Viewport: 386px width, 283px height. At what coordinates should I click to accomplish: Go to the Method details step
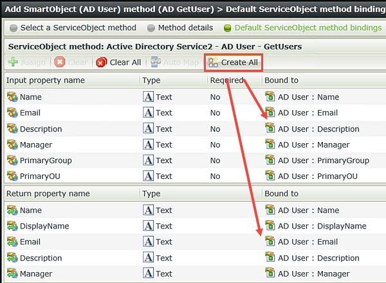click(x=180, y=28)
